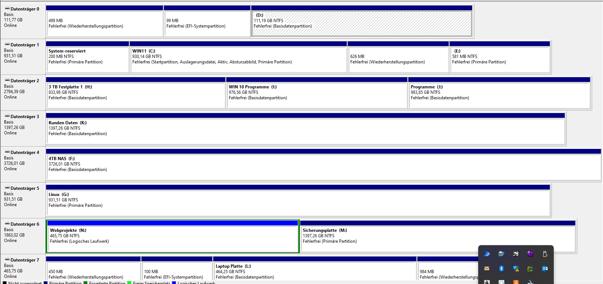The width and height of the screenshot is (603, 284).
Task: Open the purple circular app tray icon
Action: 530,254
